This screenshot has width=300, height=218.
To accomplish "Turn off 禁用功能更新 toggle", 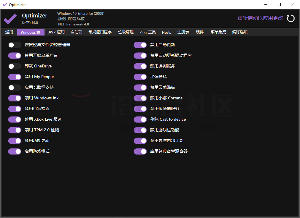I will 15,141.
